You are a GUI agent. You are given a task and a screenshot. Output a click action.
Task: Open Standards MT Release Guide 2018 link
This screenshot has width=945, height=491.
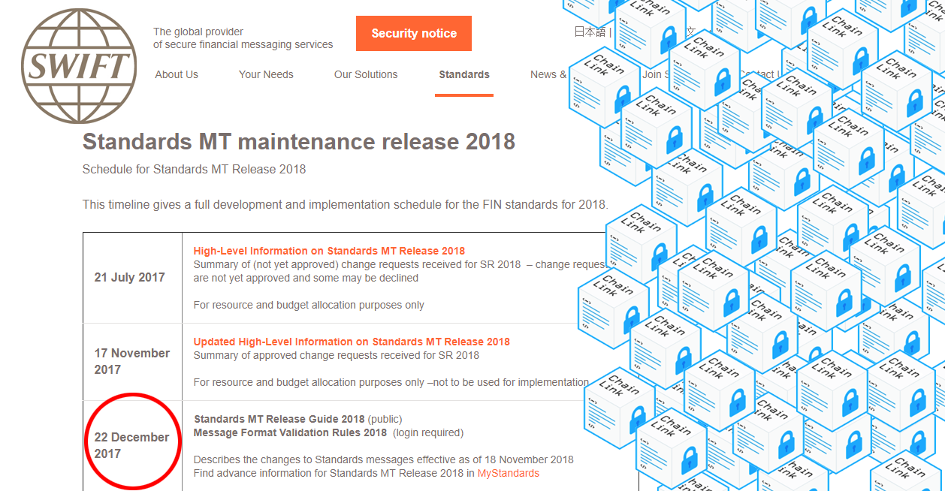tap(279, 419)
